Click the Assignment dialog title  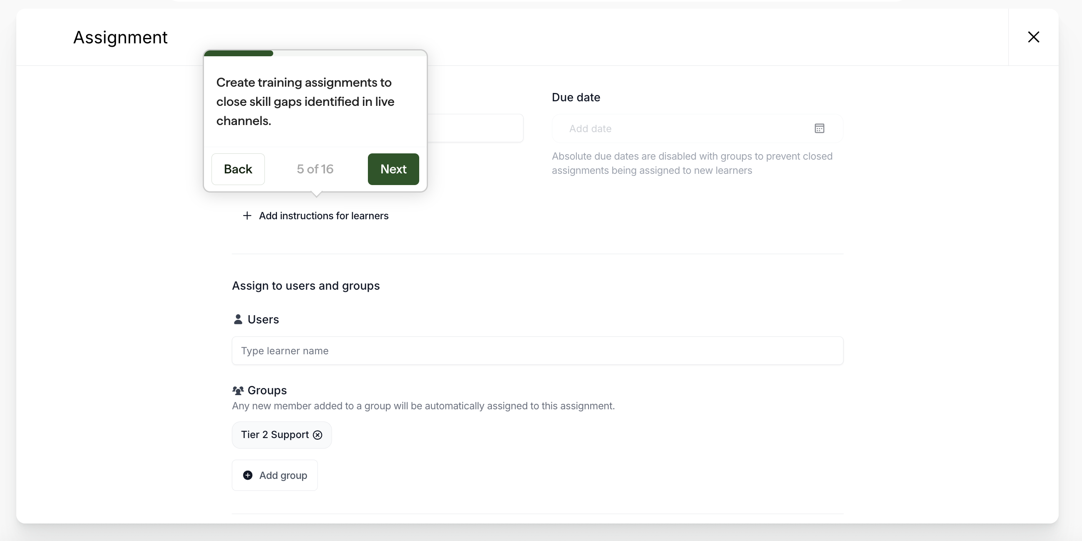(x=120, y=38)
